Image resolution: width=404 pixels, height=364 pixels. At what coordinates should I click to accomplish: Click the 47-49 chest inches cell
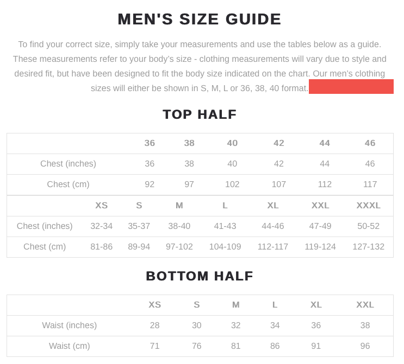pos(320,226)
